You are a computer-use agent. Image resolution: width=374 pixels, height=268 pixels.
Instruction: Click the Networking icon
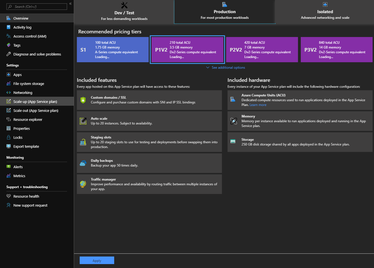pyautogui.click(x=9, y=93)
